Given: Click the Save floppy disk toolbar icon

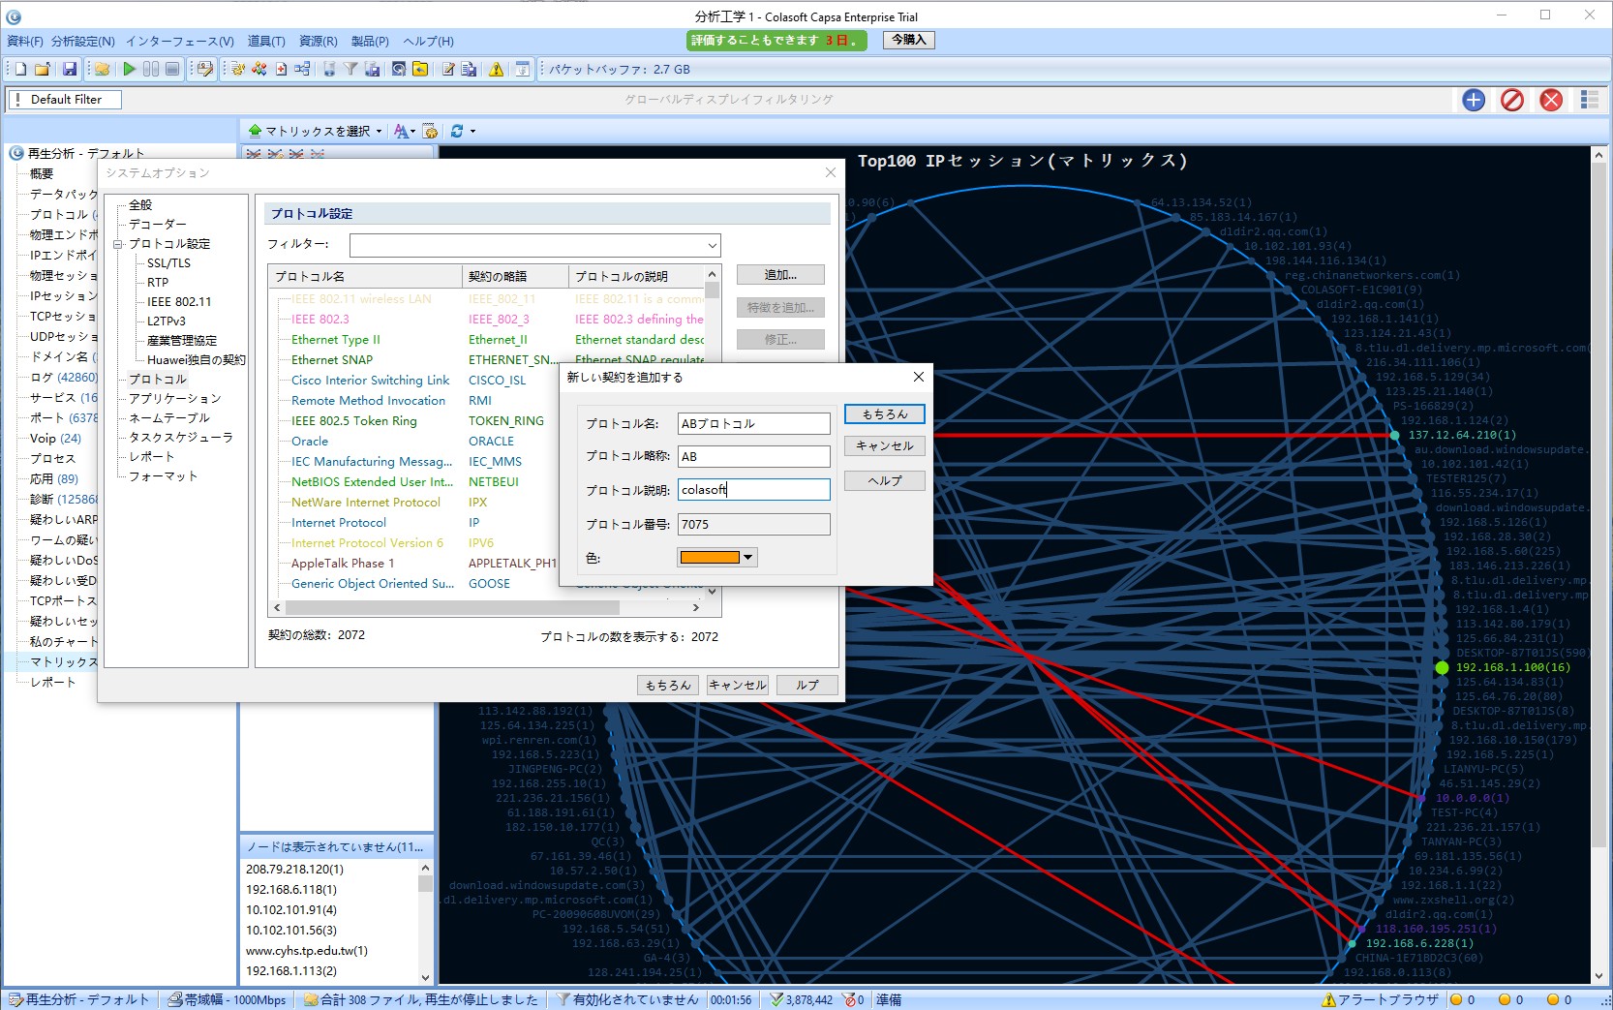Looking at the screenshot, I should 69,69.
